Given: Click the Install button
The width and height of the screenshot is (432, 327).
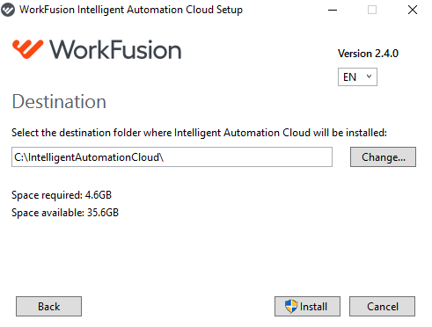Looking at the screenshot, I should [x=307, y=306].
